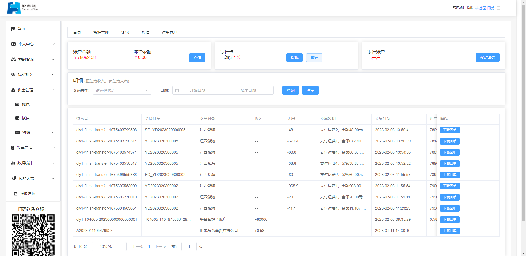Click the calendar icon in date range field
This screenshot has height=256, width=526.
tap(177, 90)
